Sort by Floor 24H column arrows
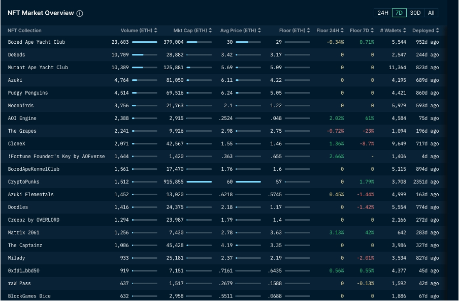The width and height of the screenshot is (459, 301). tap(342, 31)
